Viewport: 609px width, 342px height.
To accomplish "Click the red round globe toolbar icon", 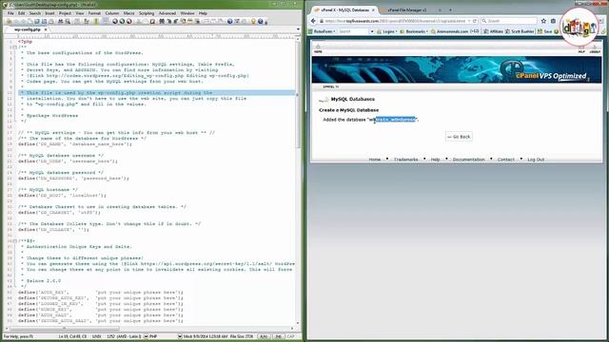I will 129,21.
